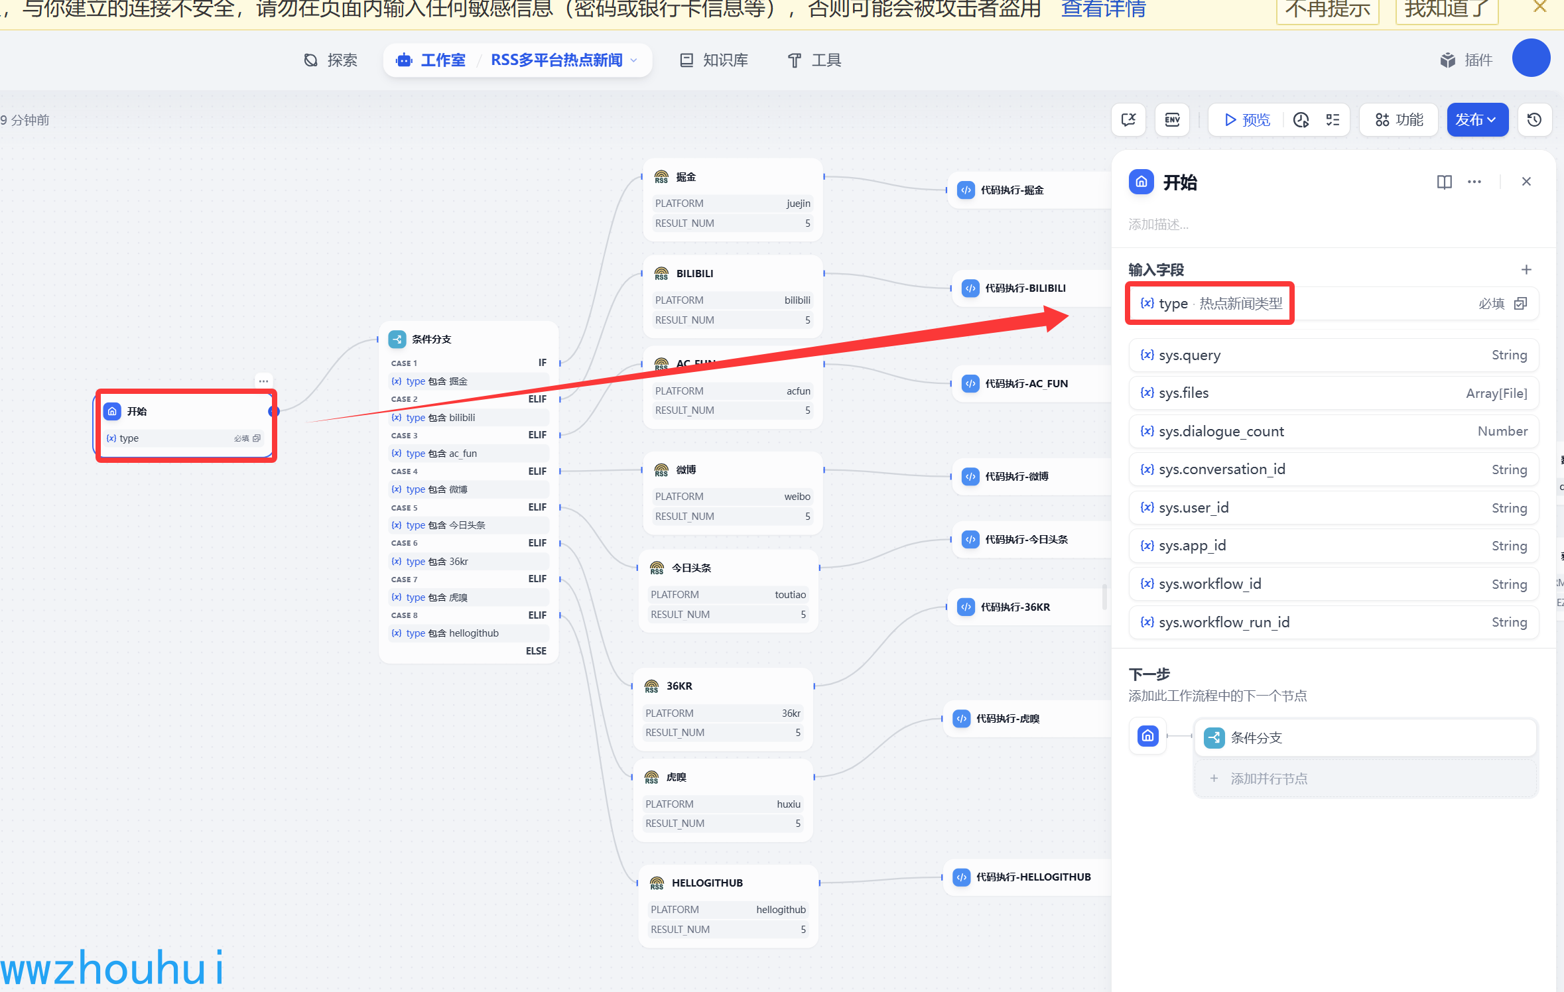Close the 开始 node panel
The image size is (1564, 992).
click(1526, 182)
